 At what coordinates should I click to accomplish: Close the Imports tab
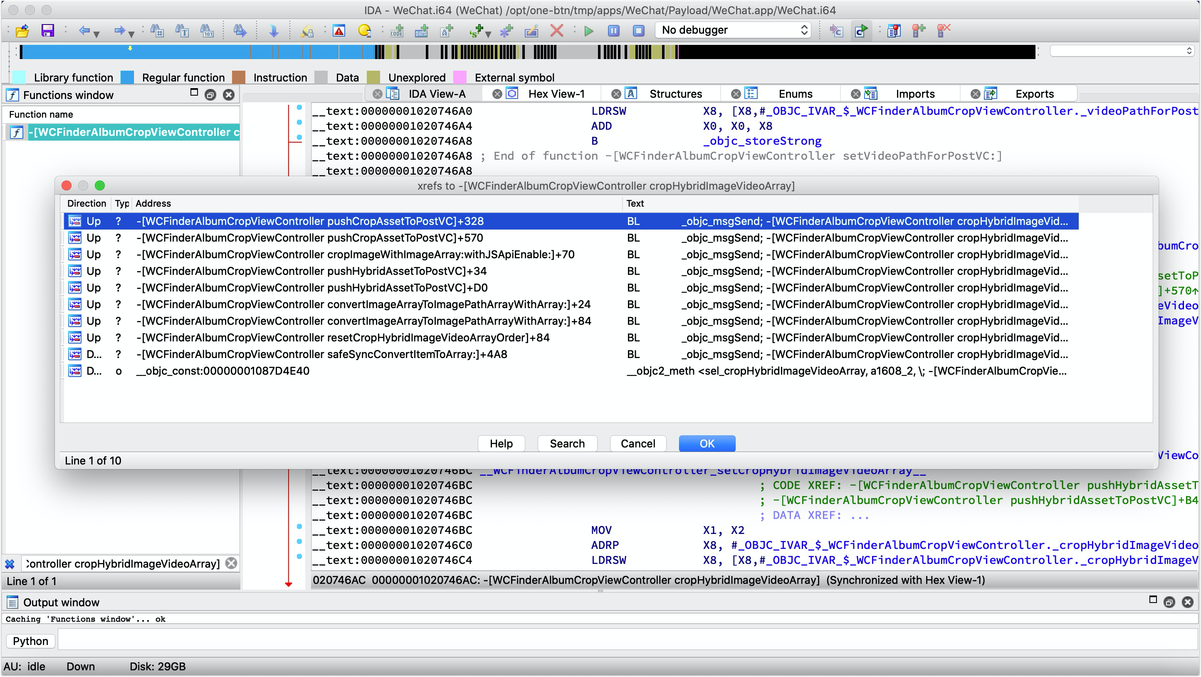855,94
